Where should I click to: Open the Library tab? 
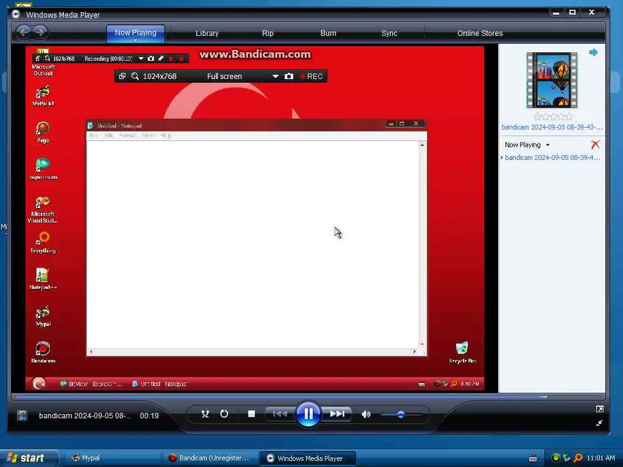pos(207,33)
